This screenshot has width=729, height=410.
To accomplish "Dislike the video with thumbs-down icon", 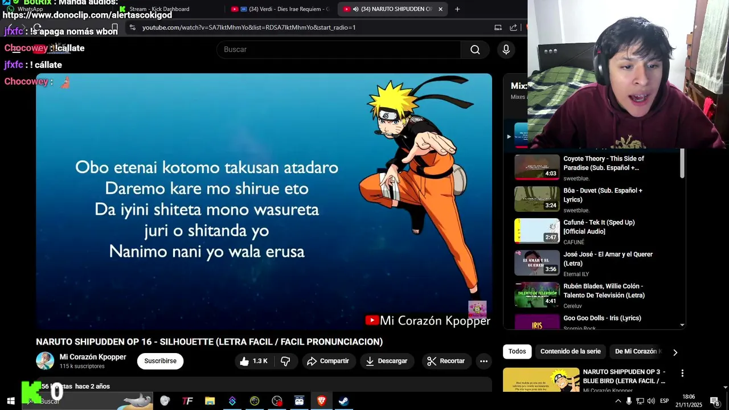I will click(x=286, y=361).
